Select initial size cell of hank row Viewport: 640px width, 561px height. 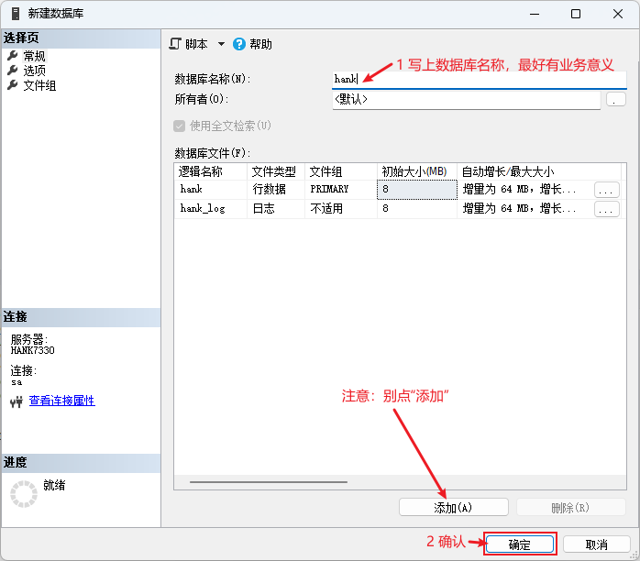[416, 190]
